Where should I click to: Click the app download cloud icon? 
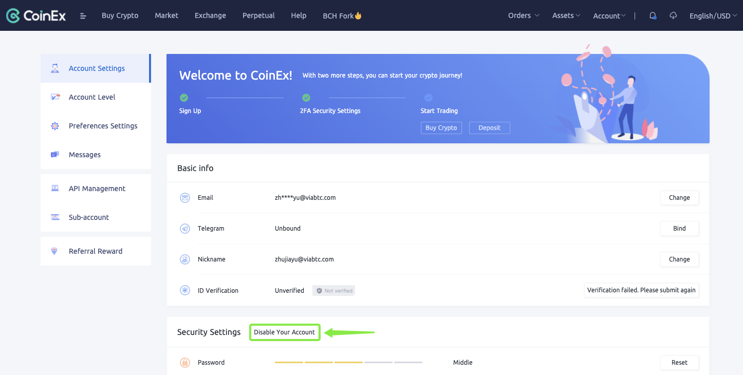click(x=673, y=16)
